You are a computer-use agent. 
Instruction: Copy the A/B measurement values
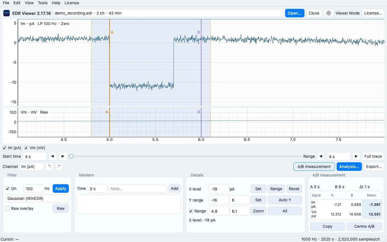coord(328,226)
